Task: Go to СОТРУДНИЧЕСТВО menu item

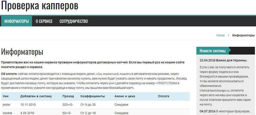Action: [x=74, y=21]
